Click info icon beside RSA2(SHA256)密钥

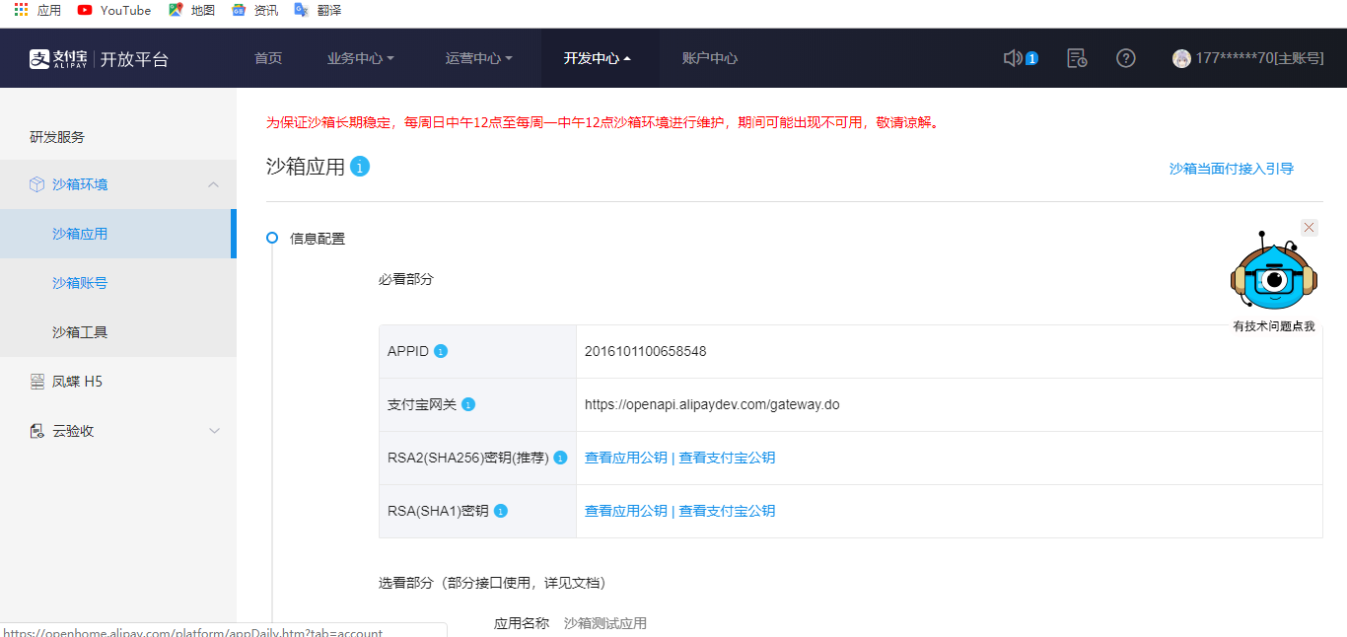[x=560, y=458]
